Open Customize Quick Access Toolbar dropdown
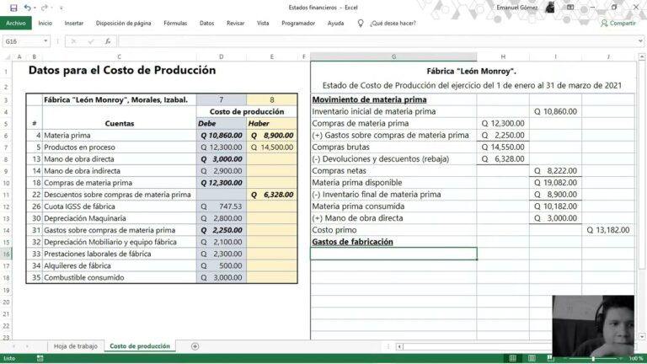The width and height of the screenshot is (647, 364). [x=61, y=8]
